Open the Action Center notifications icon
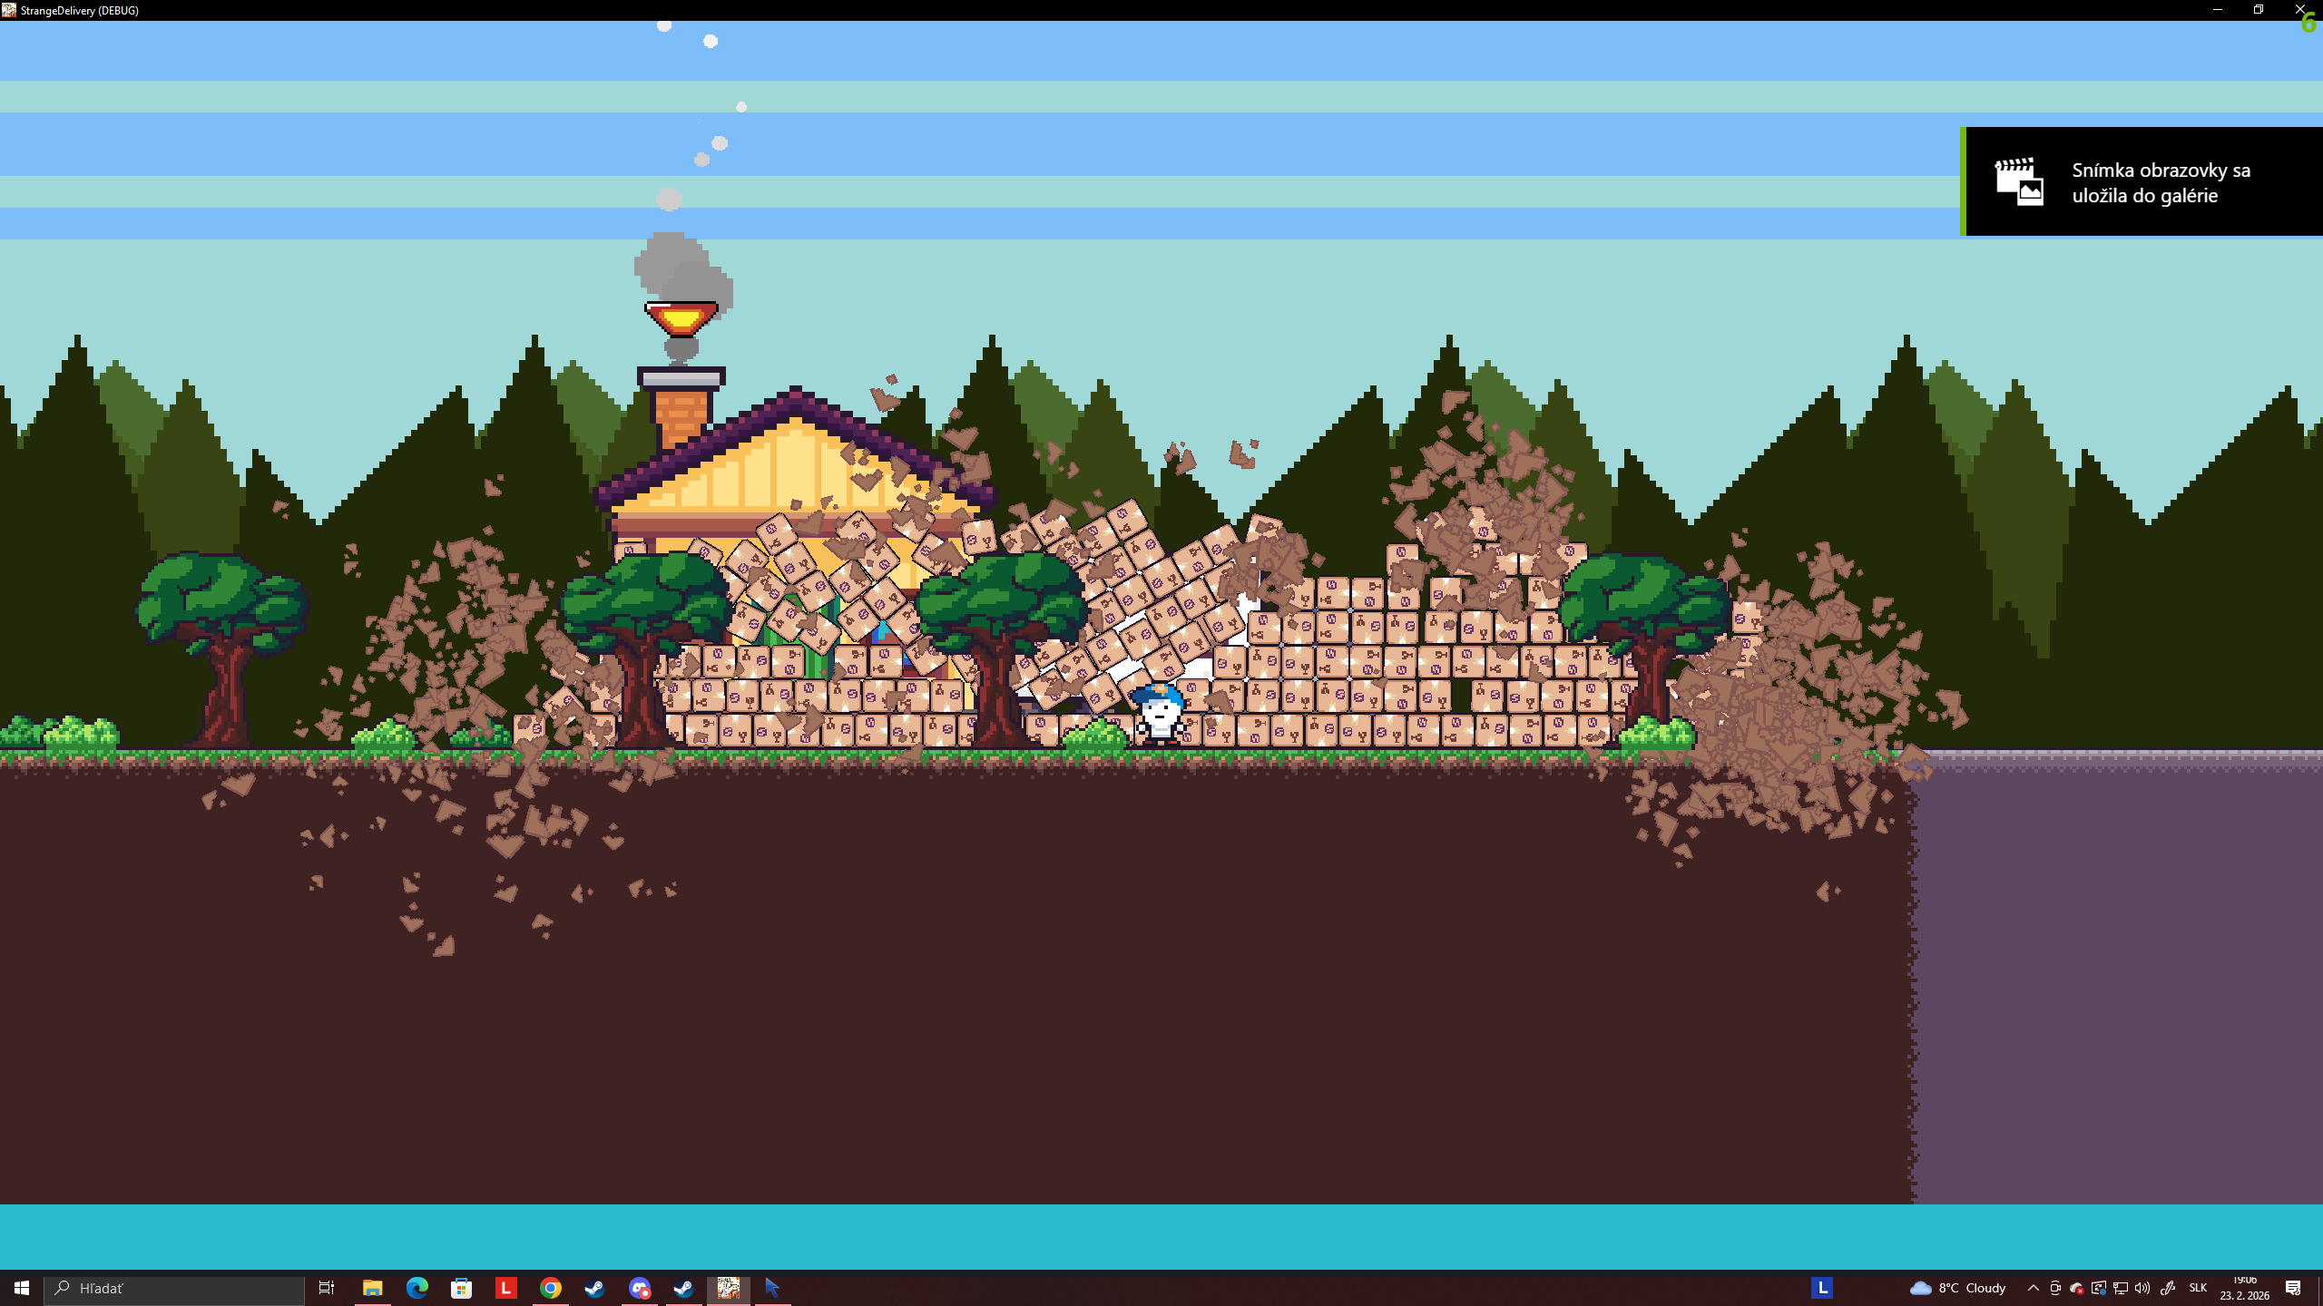2323x1306 pixels. tap(2293, 1288)
